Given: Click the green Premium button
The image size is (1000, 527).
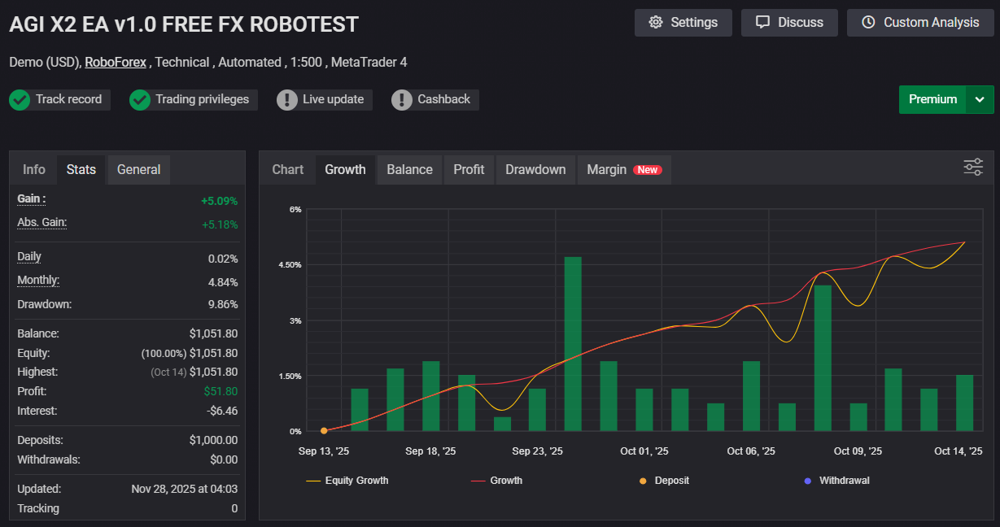Looking at the screenshot, I should tap(932, 99).
